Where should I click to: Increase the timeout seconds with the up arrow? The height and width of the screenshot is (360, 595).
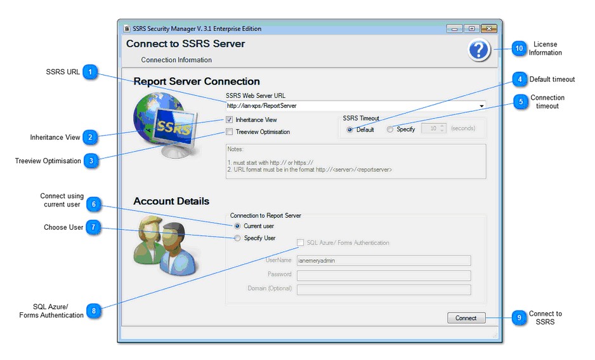tap(442, 126)
